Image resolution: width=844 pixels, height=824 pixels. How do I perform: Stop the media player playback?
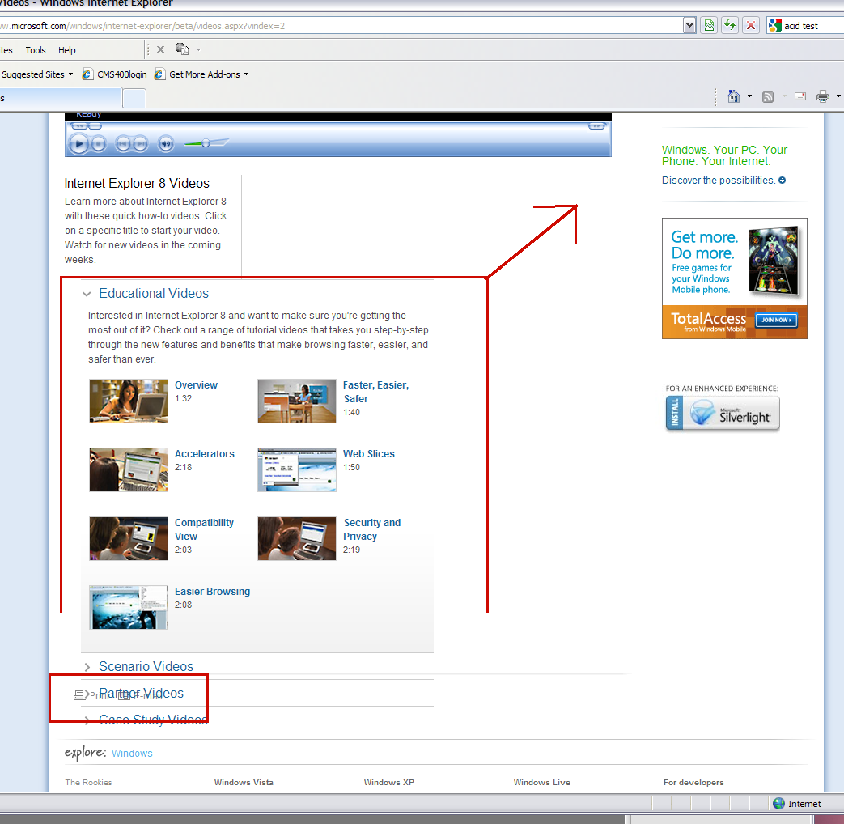pyautogui.click(x=98, y=144)
